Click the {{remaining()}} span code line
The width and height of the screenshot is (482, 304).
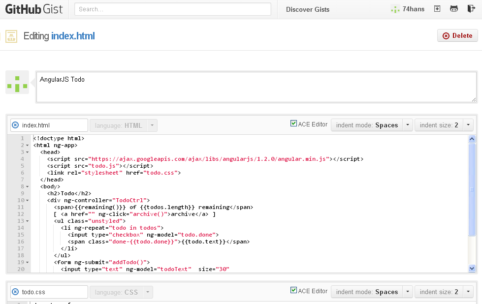(154, 207)
